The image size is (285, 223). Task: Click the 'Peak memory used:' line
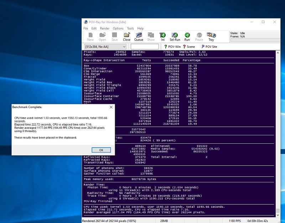pyautogui.click(x=120, y=179)
